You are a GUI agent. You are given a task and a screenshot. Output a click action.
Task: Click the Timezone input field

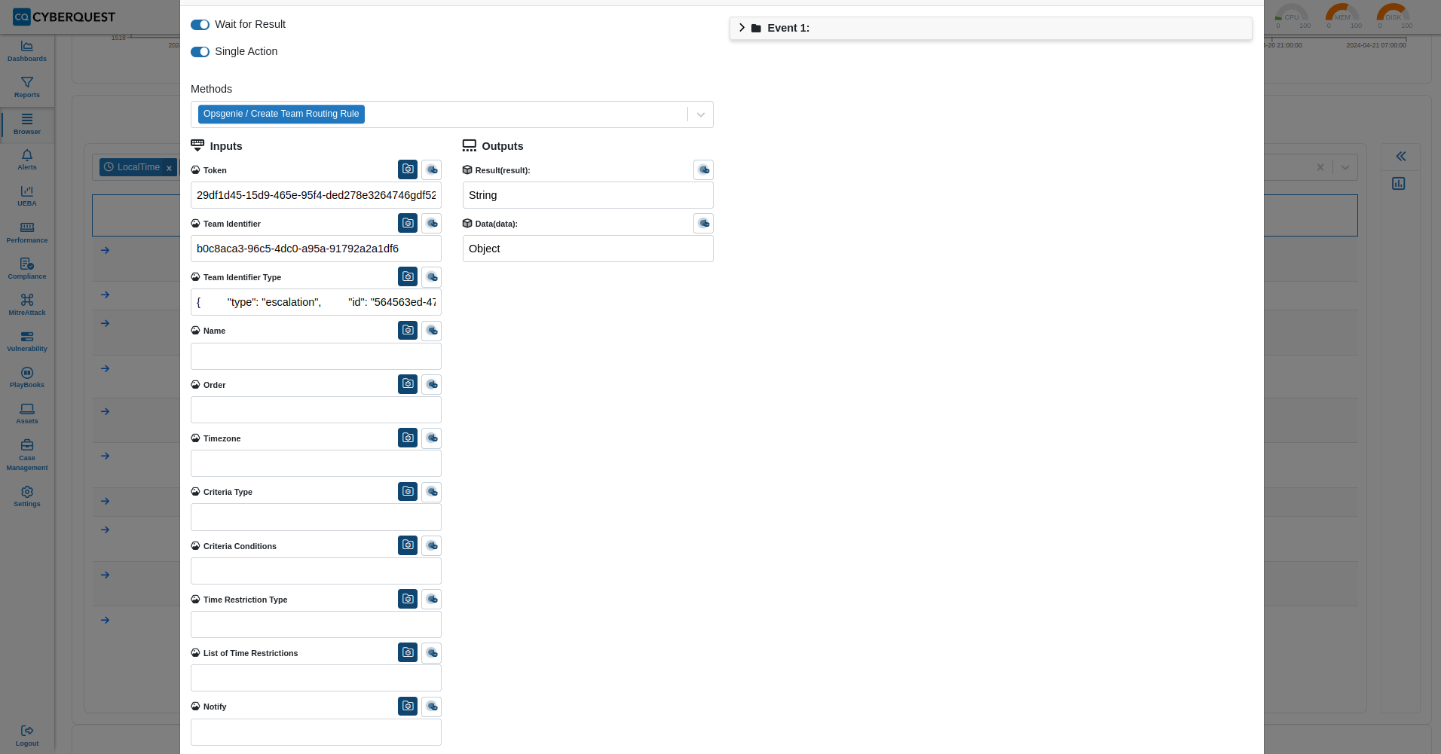point(316,463)
